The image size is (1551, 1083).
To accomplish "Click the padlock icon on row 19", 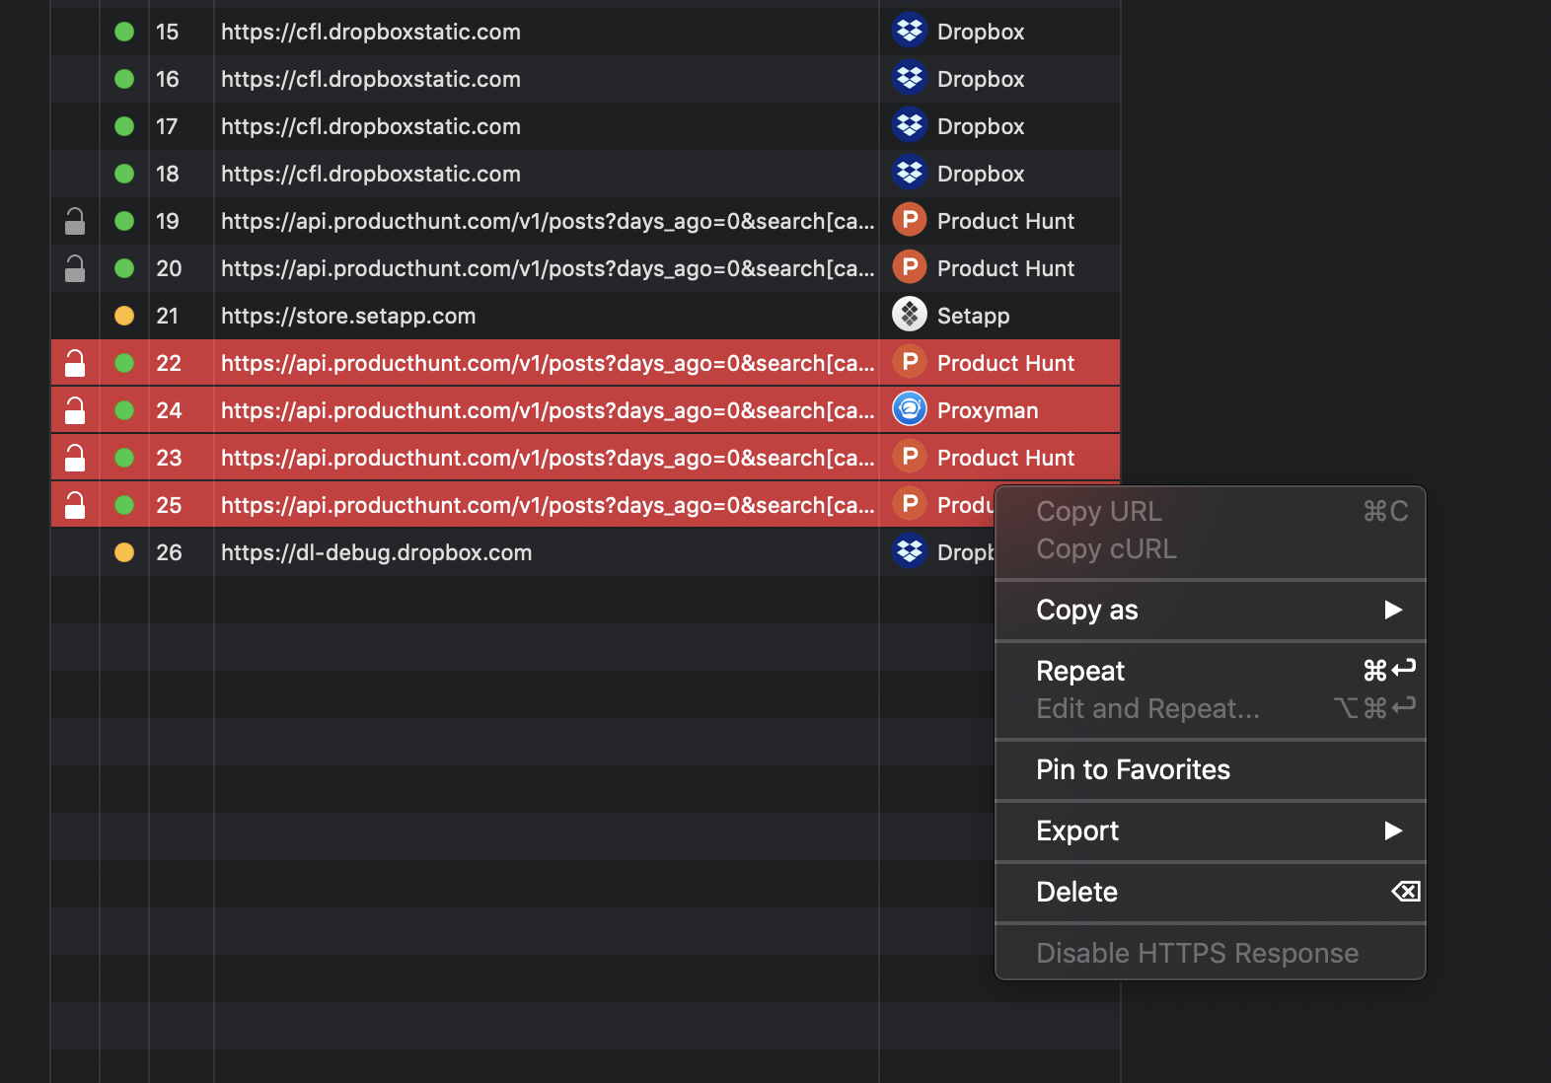I will click(x=75, y=221).
